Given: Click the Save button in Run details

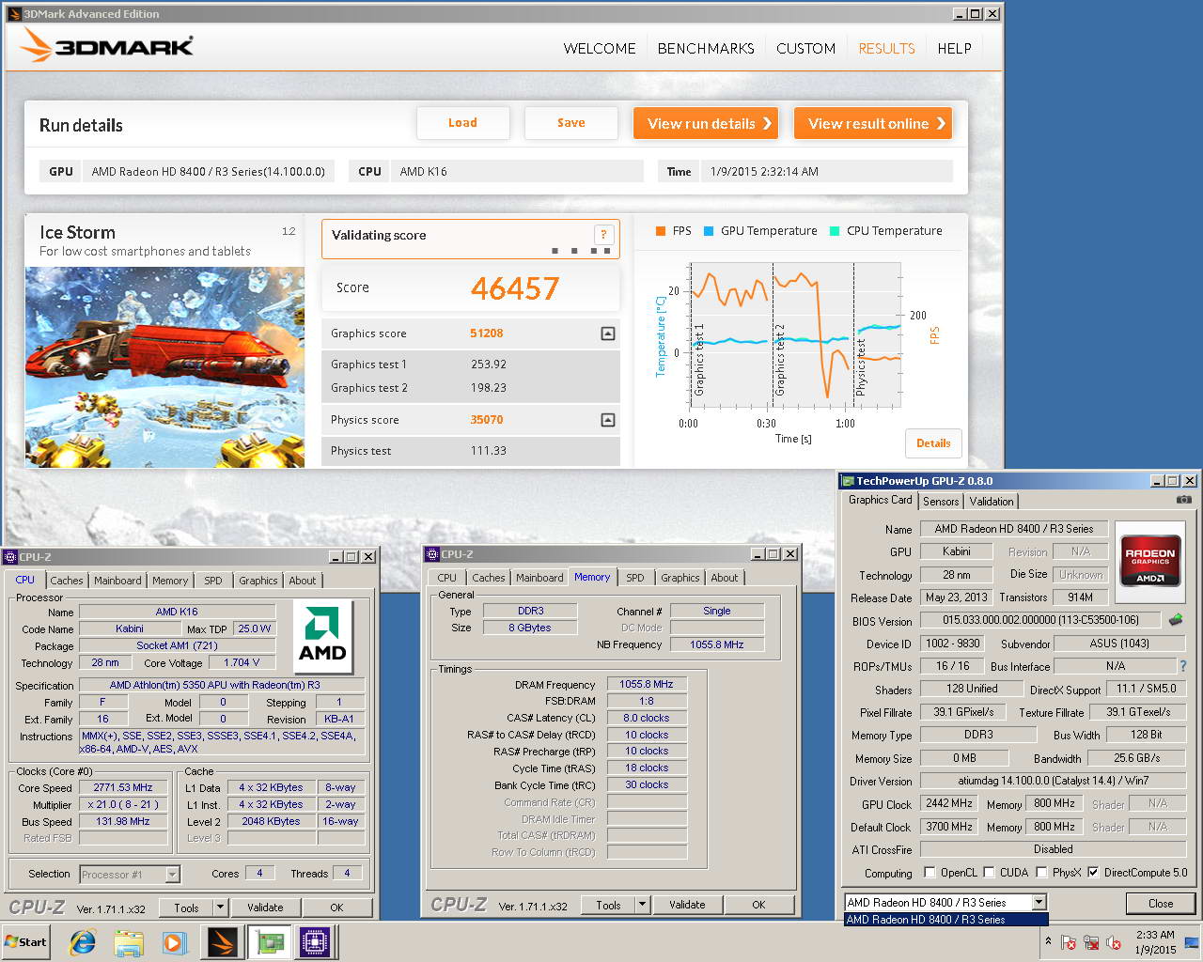Looking at the screenshot, I should click(570, 123).
